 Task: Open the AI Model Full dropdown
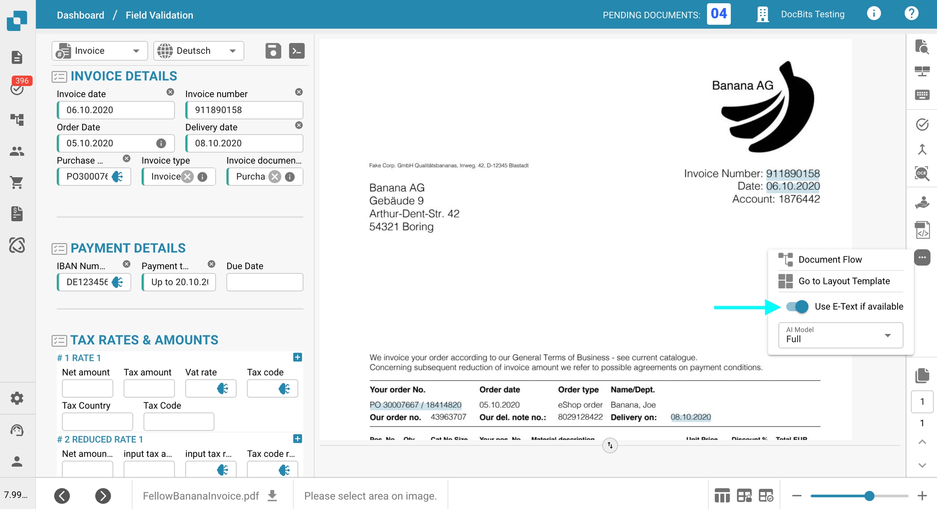tap(840, 335)
